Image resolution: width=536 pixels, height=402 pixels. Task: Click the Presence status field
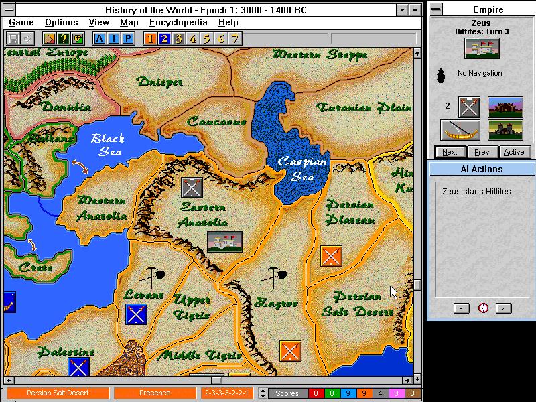click(155, 393)
